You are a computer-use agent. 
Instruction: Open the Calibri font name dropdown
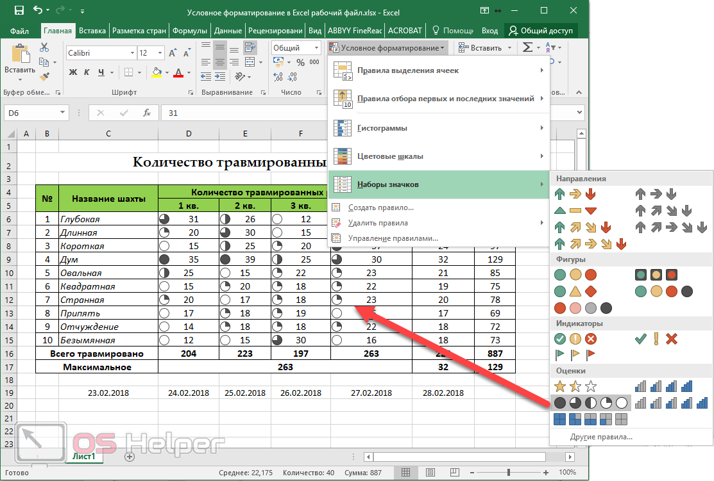132,53
